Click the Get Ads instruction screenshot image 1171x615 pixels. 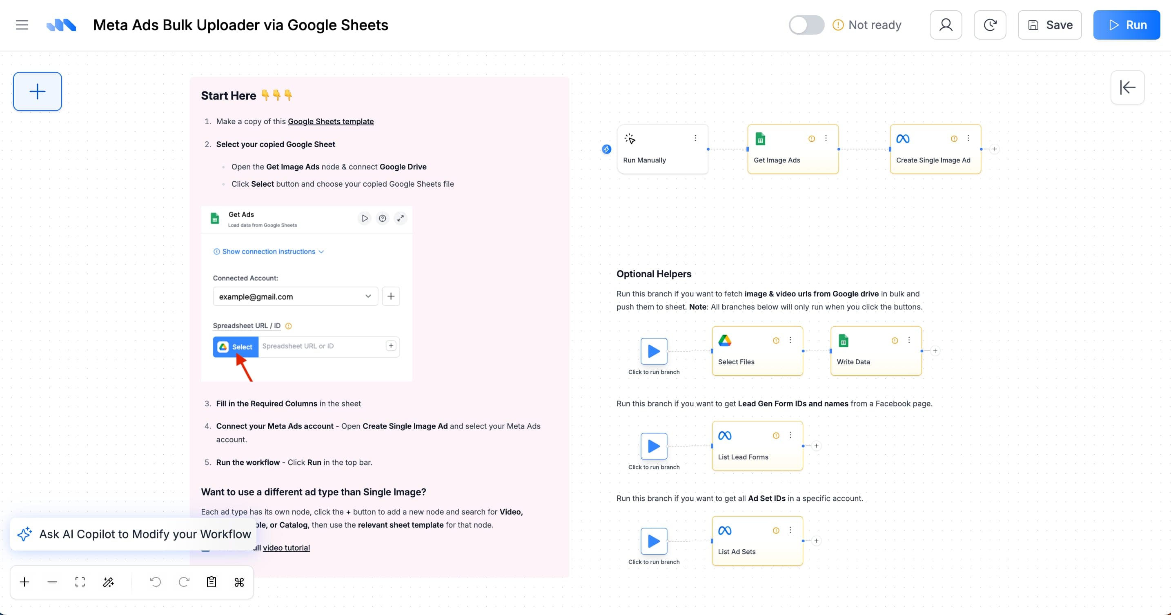(306, 294)
